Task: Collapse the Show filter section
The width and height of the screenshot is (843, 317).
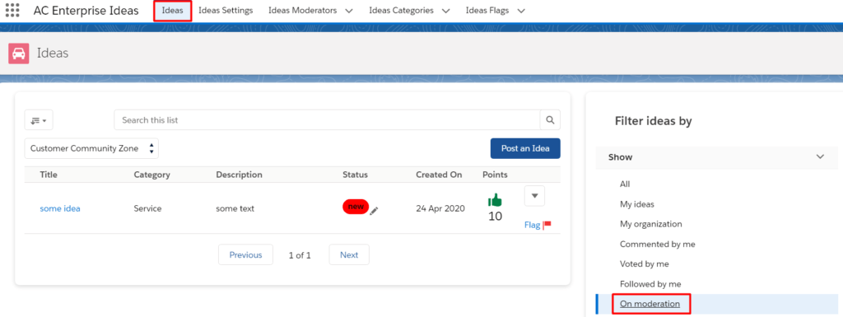Action: click(x=820, y=157)
